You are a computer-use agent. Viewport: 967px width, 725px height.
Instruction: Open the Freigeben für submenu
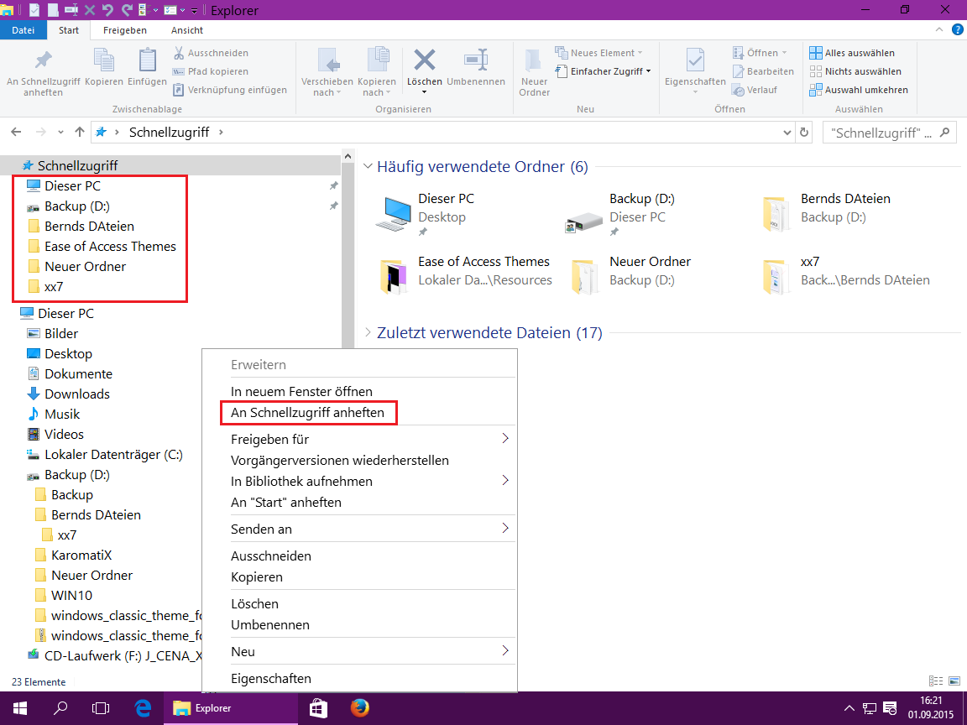pos(369,440)
